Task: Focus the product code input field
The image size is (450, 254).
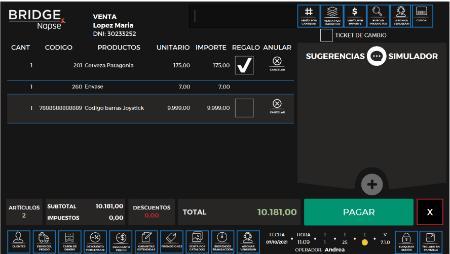Action: [243, 16]
